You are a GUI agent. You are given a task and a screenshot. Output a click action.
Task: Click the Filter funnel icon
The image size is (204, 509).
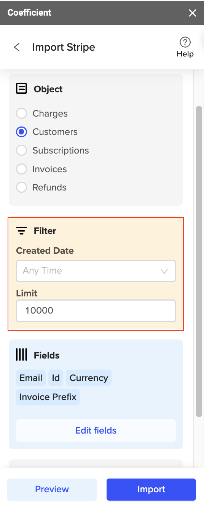coord(21,231)
